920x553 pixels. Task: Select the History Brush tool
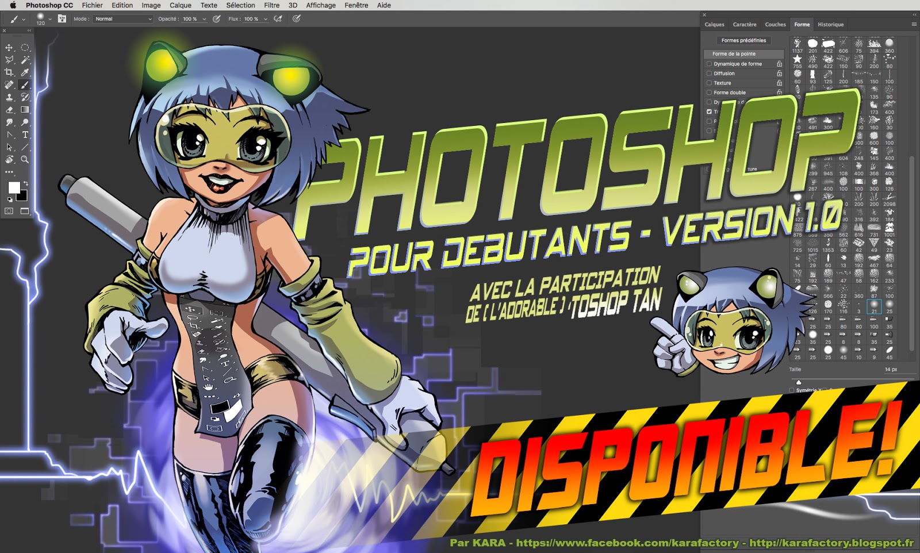coord(25,97)
